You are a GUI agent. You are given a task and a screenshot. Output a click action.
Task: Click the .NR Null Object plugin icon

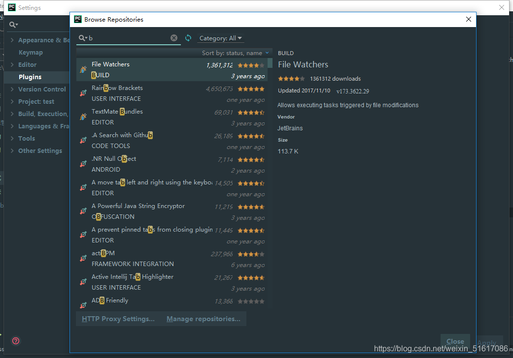point(83,164)
